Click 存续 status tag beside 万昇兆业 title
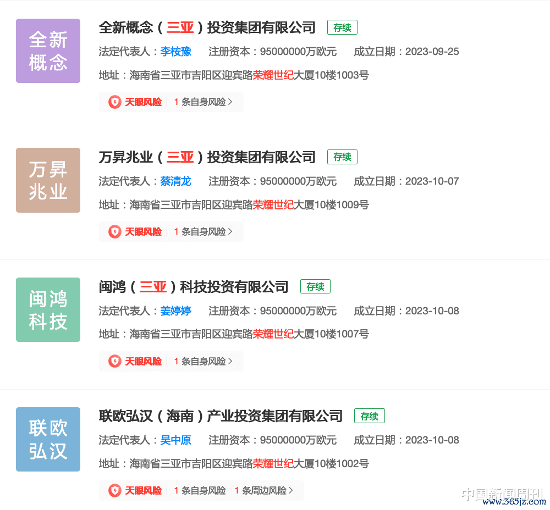 342,157
